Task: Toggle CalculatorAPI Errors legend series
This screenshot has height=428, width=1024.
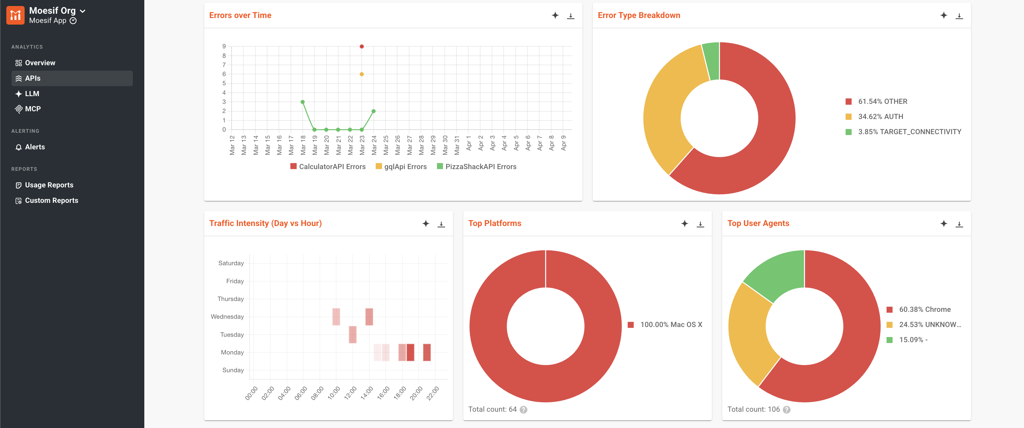Action: point(328,166)
